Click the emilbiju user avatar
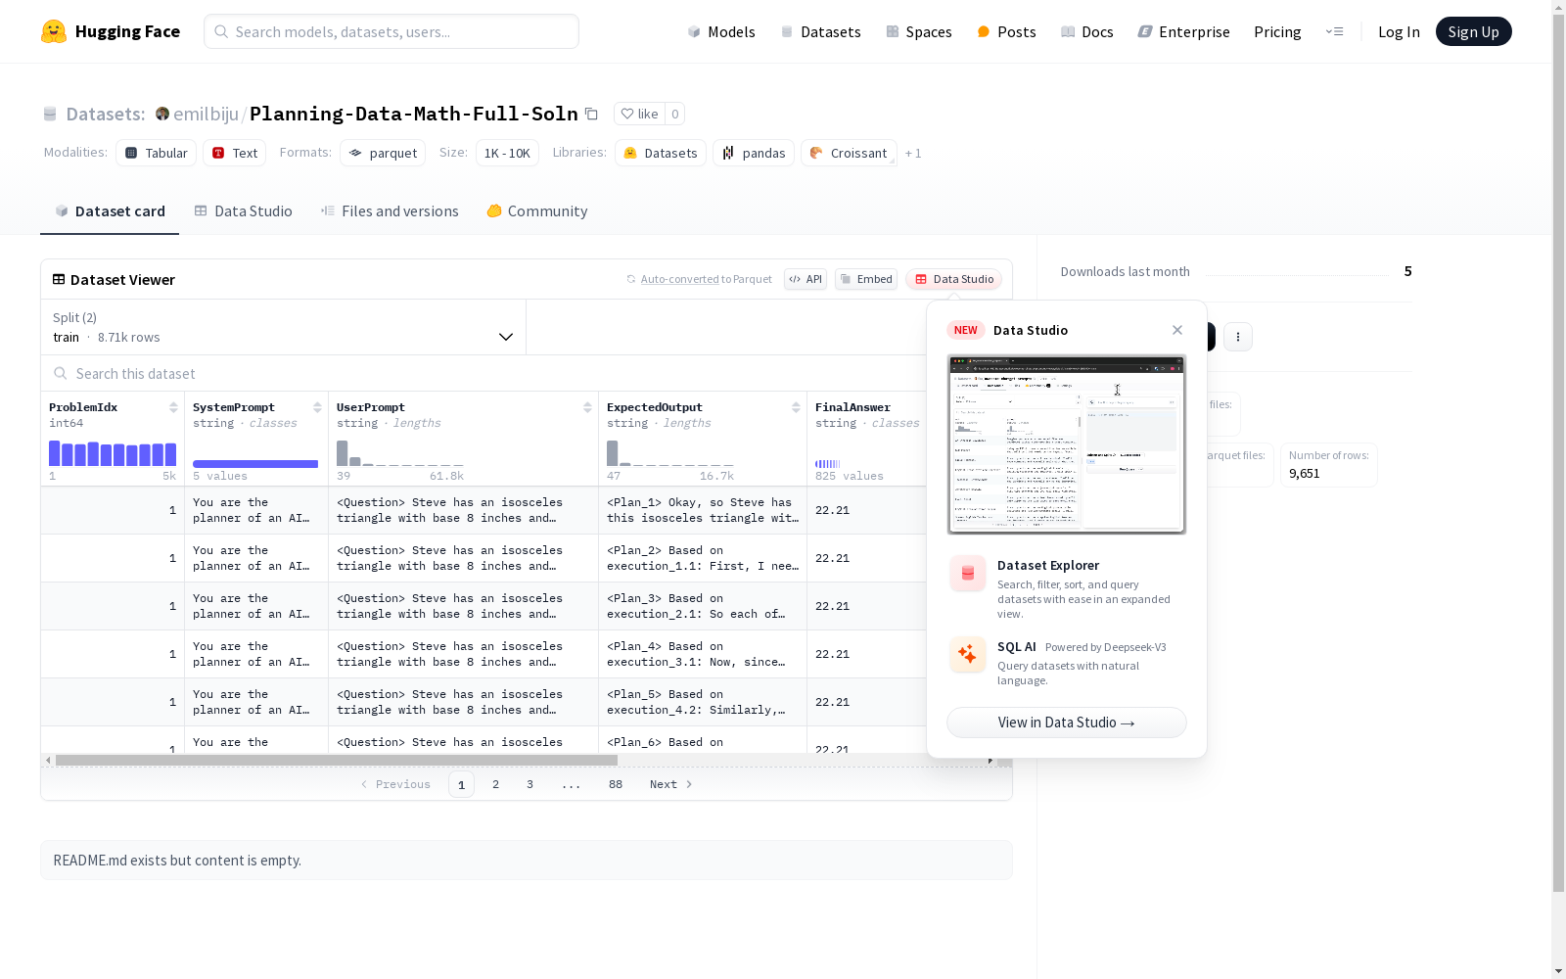Image resolution: width=1566 pixels, height=979 pixels. [x=162, y=114]
